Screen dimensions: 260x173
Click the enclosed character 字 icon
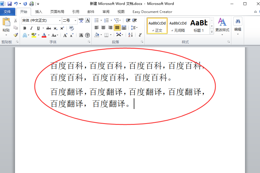tap(87, 35)
